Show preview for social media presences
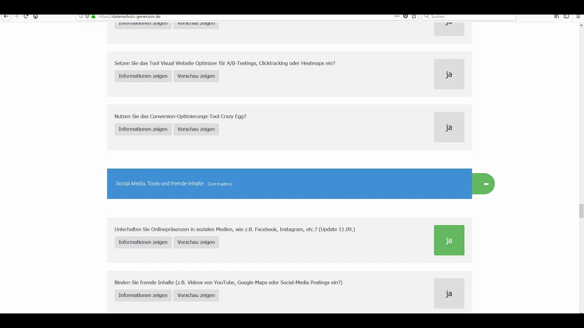 196,242
